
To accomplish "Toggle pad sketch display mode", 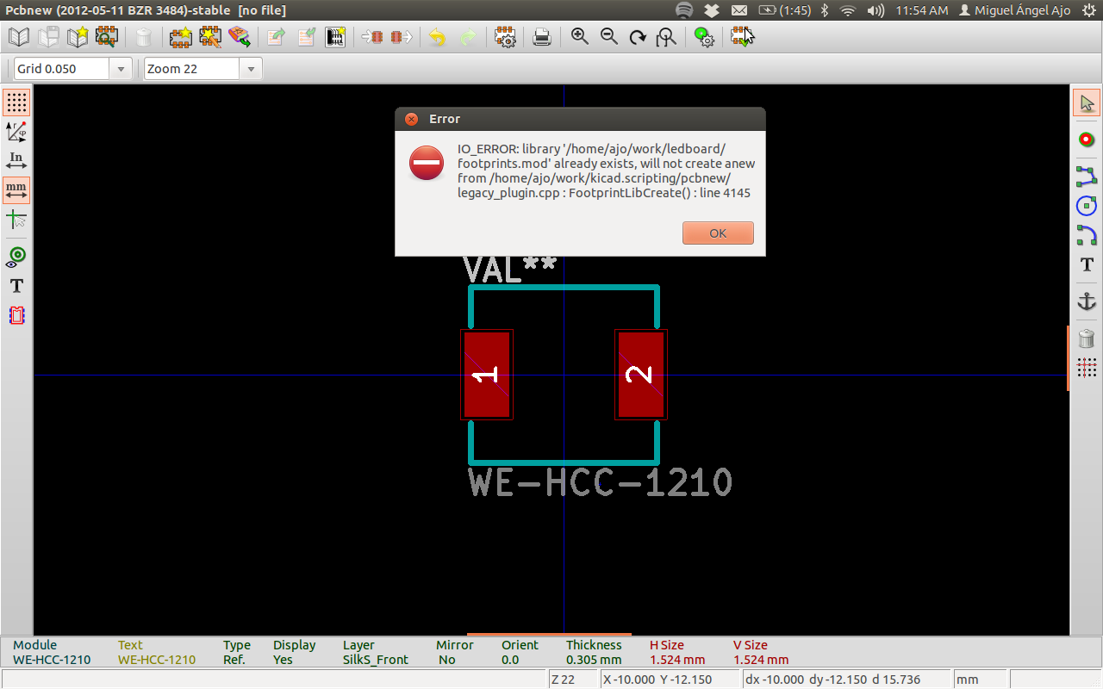I will pos(16,256).
